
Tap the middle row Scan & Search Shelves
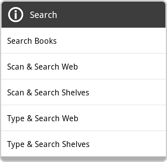[83, 92]
